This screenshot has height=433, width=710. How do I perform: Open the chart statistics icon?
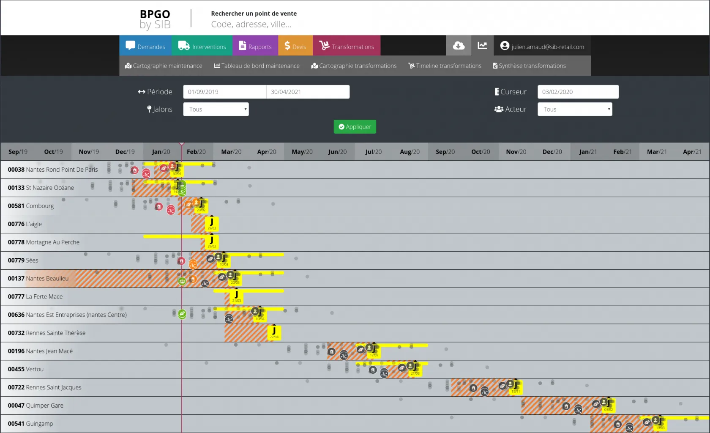[482, 46]
